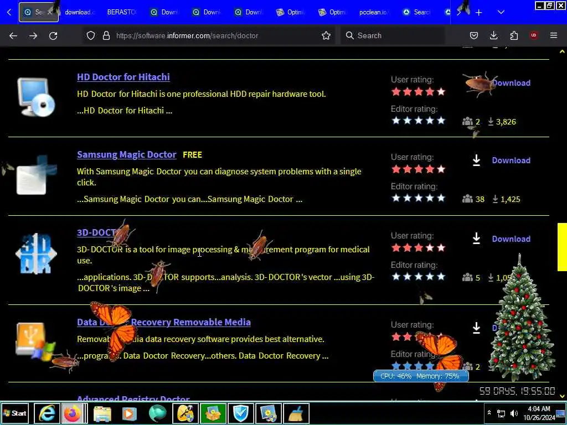Click the 3,826 downloads count
Image resolution: width=567 pixels, height=425 pixels.
pyautogui.click(x=506, y=122)
